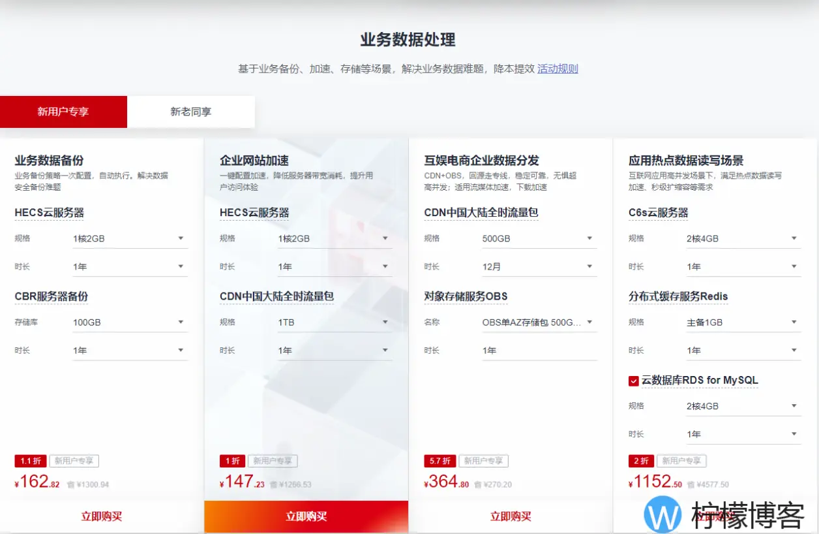Click the 5.7折 discount badge
This screenshot has height=534, width=819.
click(x=440, y=461)
